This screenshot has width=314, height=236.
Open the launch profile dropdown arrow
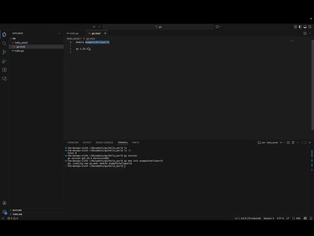[284, 143]
